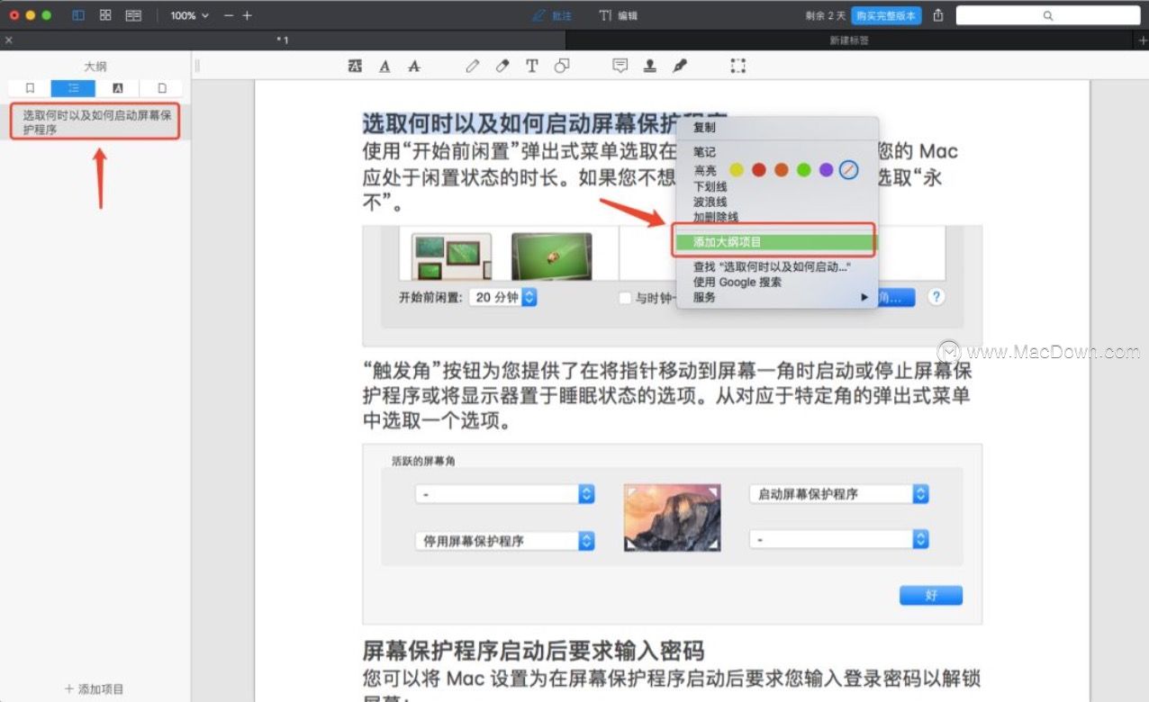
Task: Switch to '批注' annotate mode
Action: tap(552, 15)
